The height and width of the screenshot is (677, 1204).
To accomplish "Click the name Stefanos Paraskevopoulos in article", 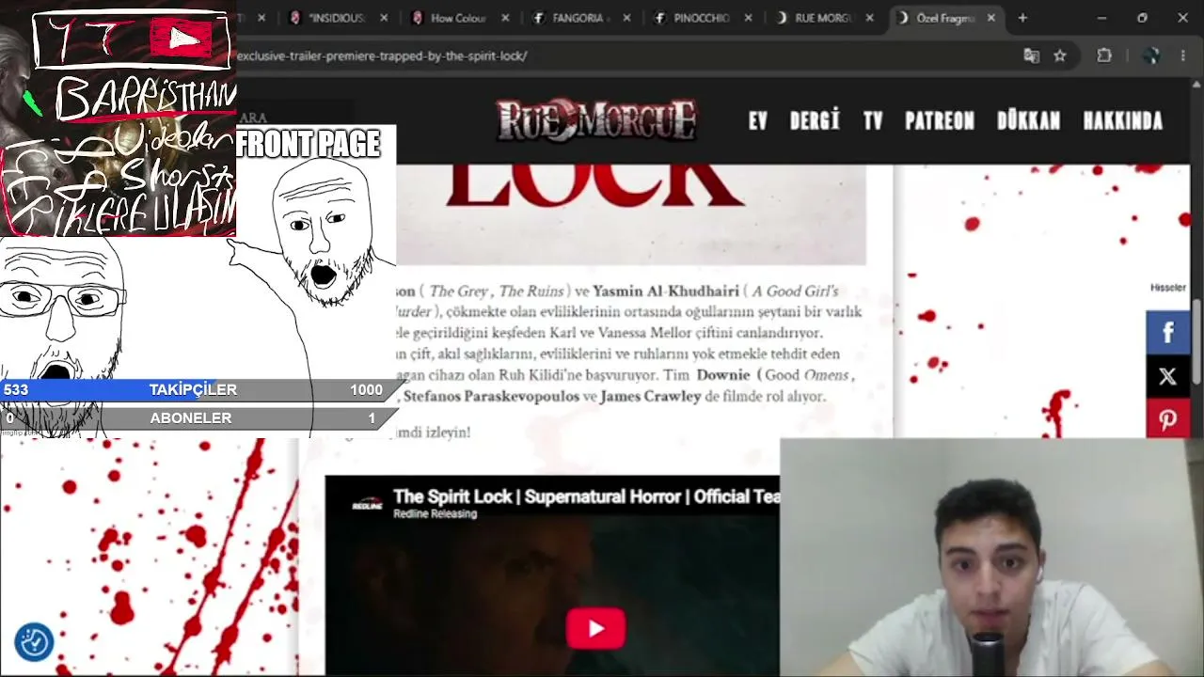I will (491, 397).
